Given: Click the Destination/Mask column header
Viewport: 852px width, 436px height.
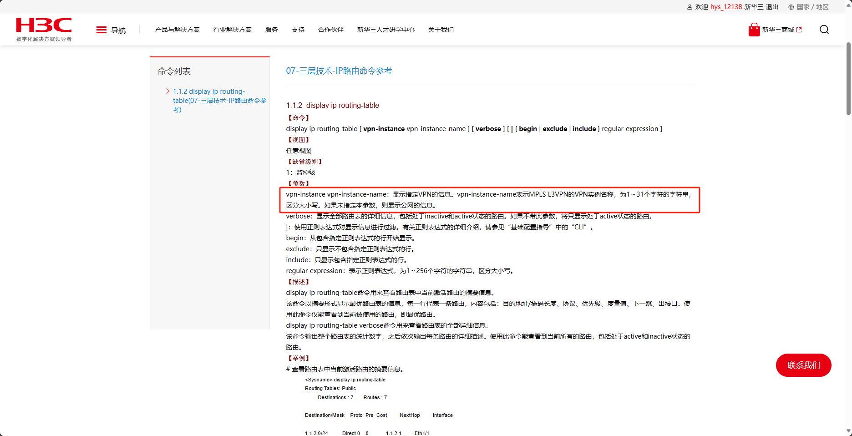Looking at the screenshot, I should click(325, 415).
